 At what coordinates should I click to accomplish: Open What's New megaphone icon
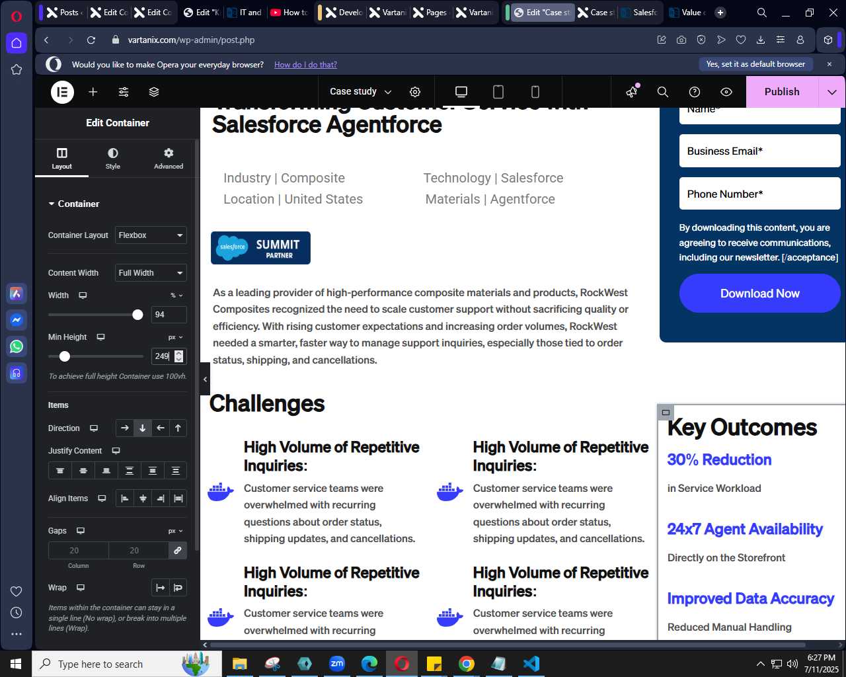(632, 92)
